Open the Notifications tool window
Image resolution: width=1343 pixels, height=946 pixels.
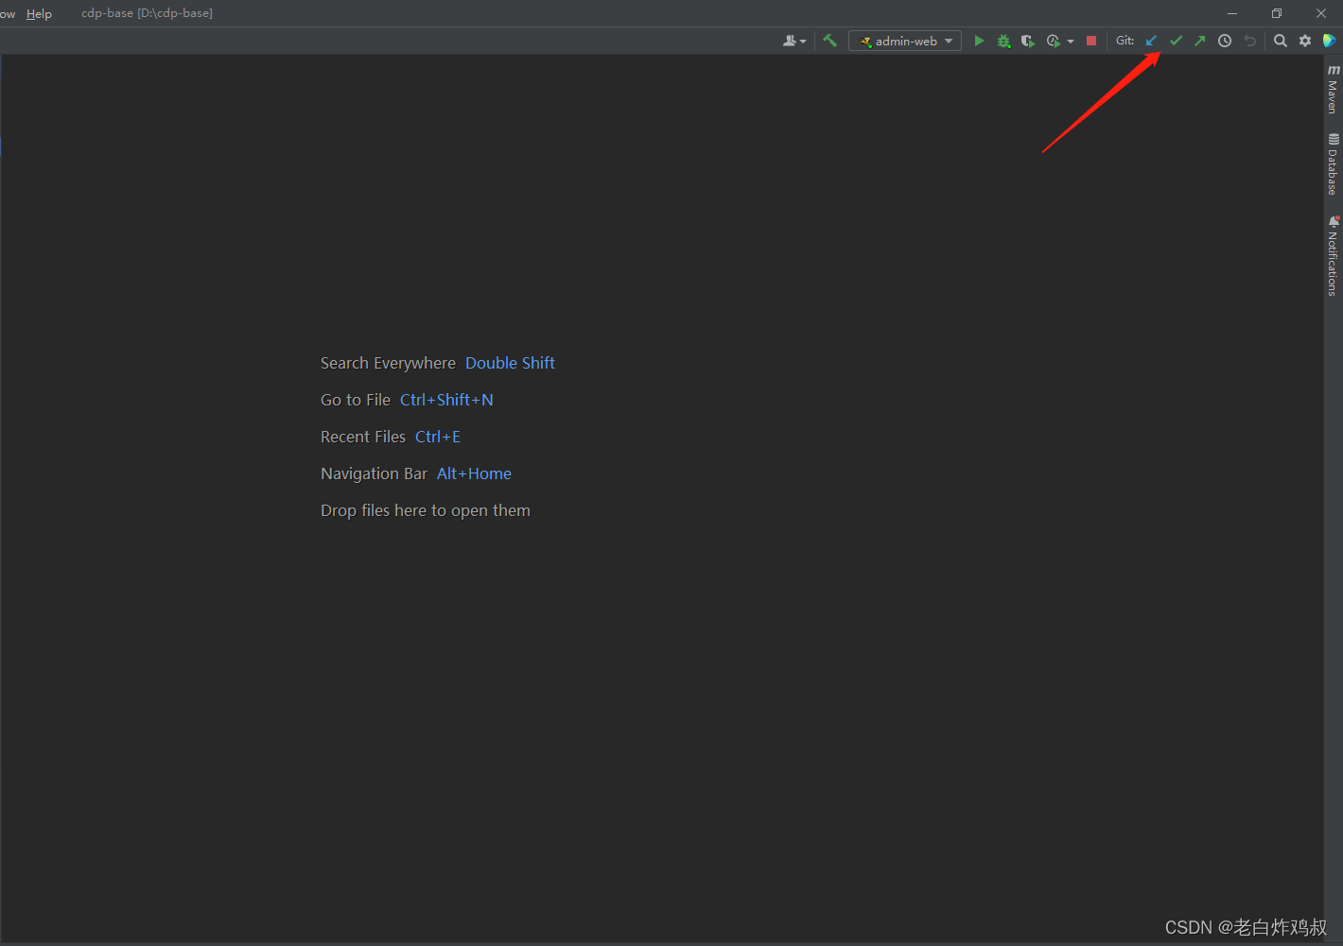tap(1333, 256)
